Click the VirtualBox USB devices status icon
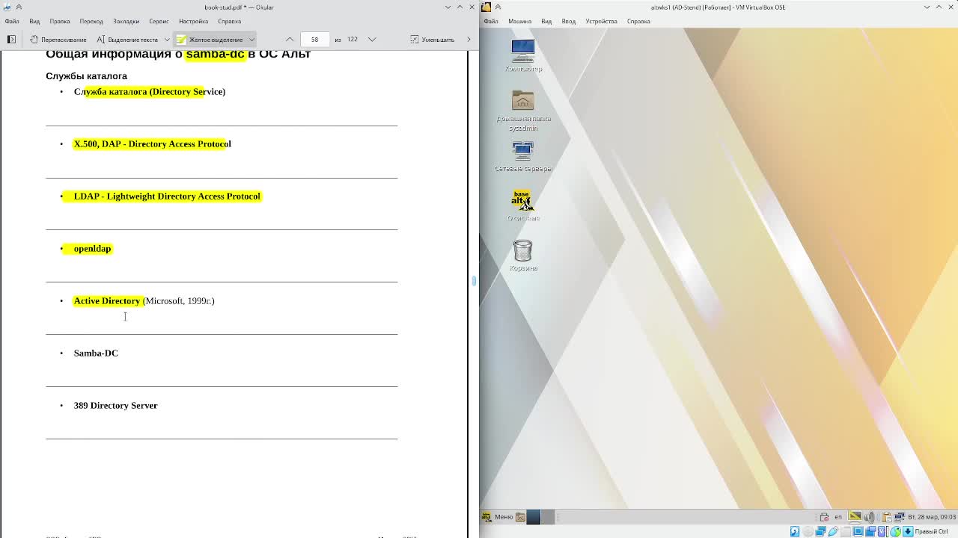Image resolution: width=958 pixels, height=538 pixels. coord(833,531)
